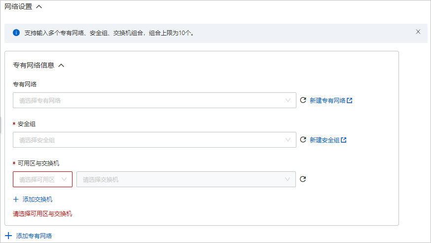Click 添加交换机 to add a switch

coord(37,200)
